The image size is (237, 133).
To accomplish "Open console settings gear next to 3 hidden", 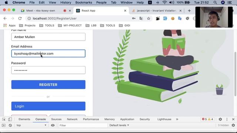I will pyautogui.click(x=233, y=125).
